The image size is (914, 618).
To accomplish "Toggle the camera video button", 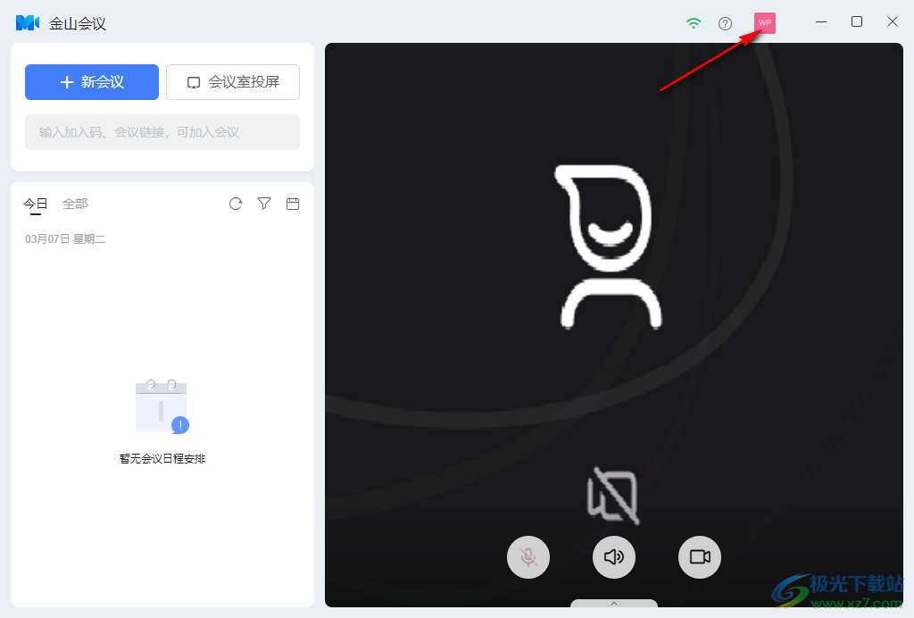I will pos(700,557).
